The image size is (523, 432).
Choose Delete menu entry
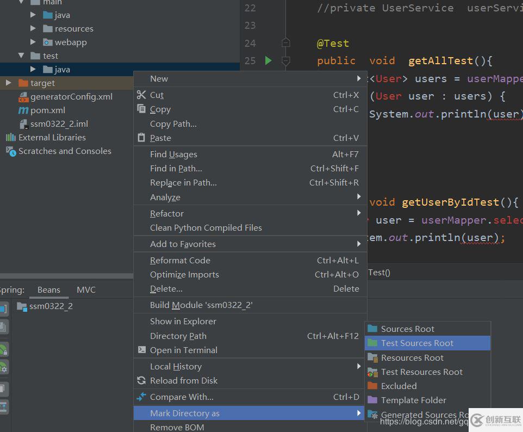point(250,288)
